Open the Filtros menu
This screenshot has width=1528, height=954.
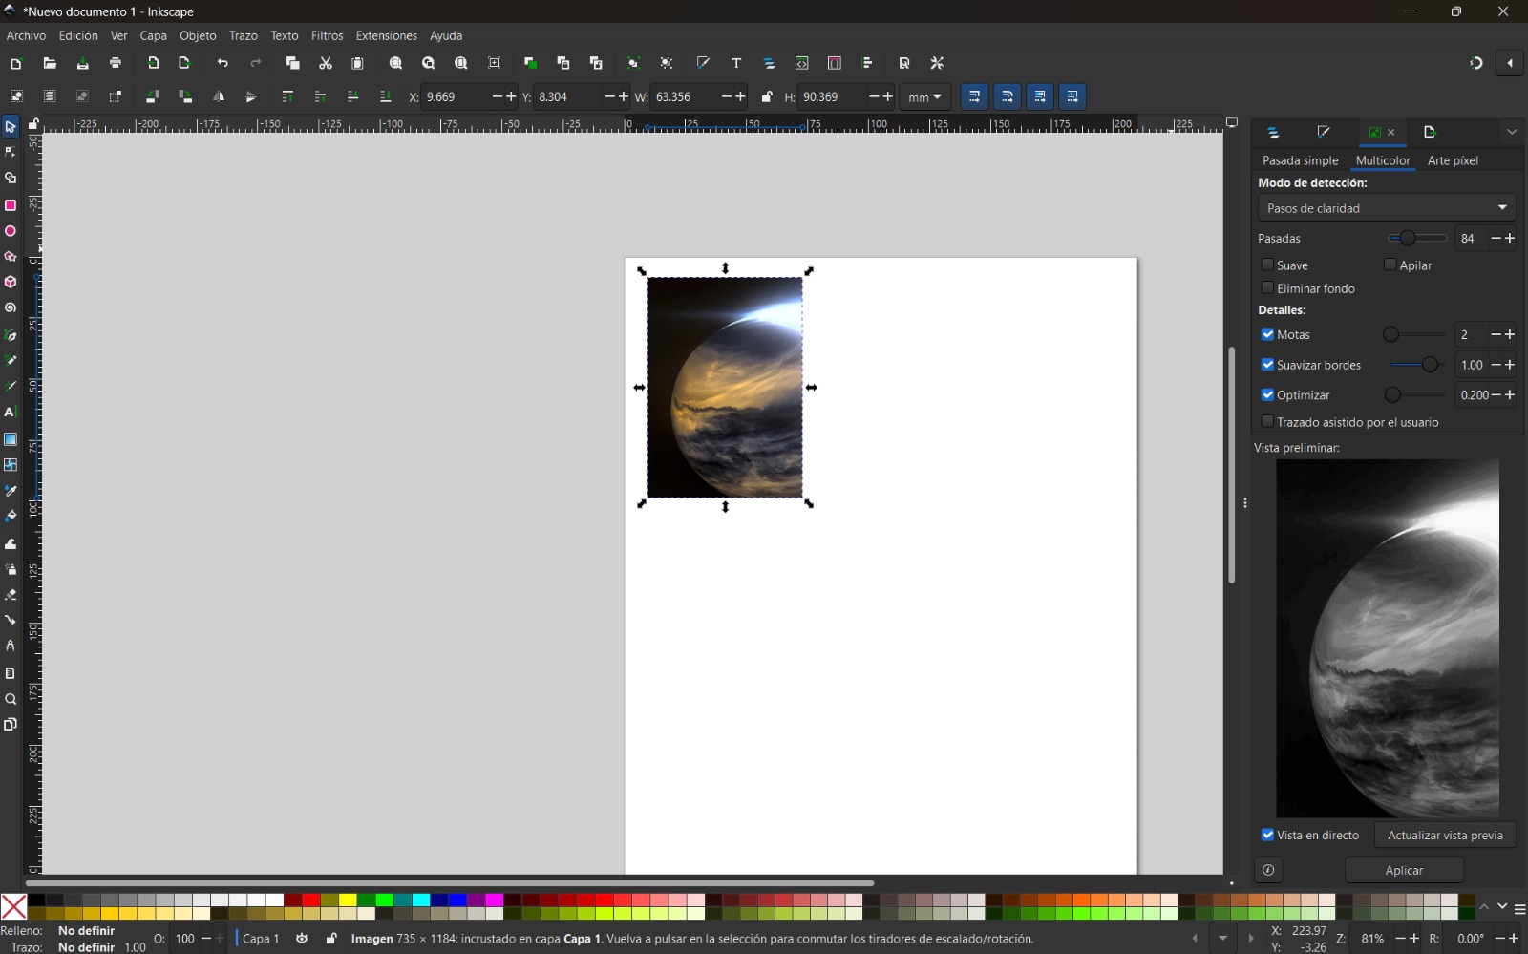(327, 35)
